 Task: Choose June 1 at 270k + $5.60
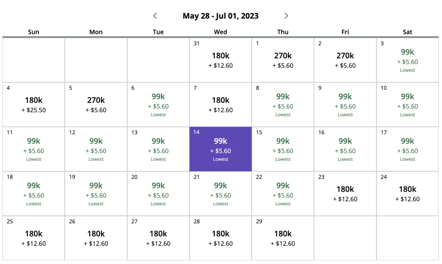coord(283,60)
